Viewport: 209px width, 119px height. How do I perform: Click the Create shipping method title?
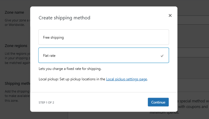(64, 18)
